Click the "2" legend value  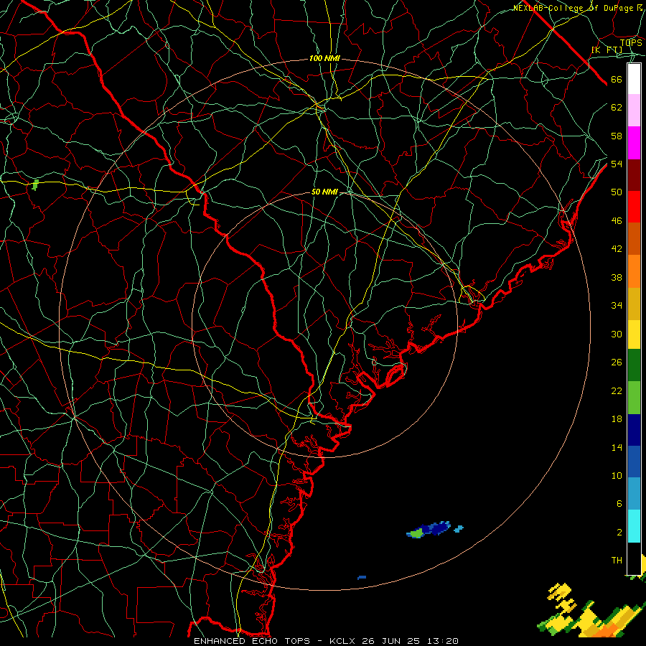coord(619,533)
